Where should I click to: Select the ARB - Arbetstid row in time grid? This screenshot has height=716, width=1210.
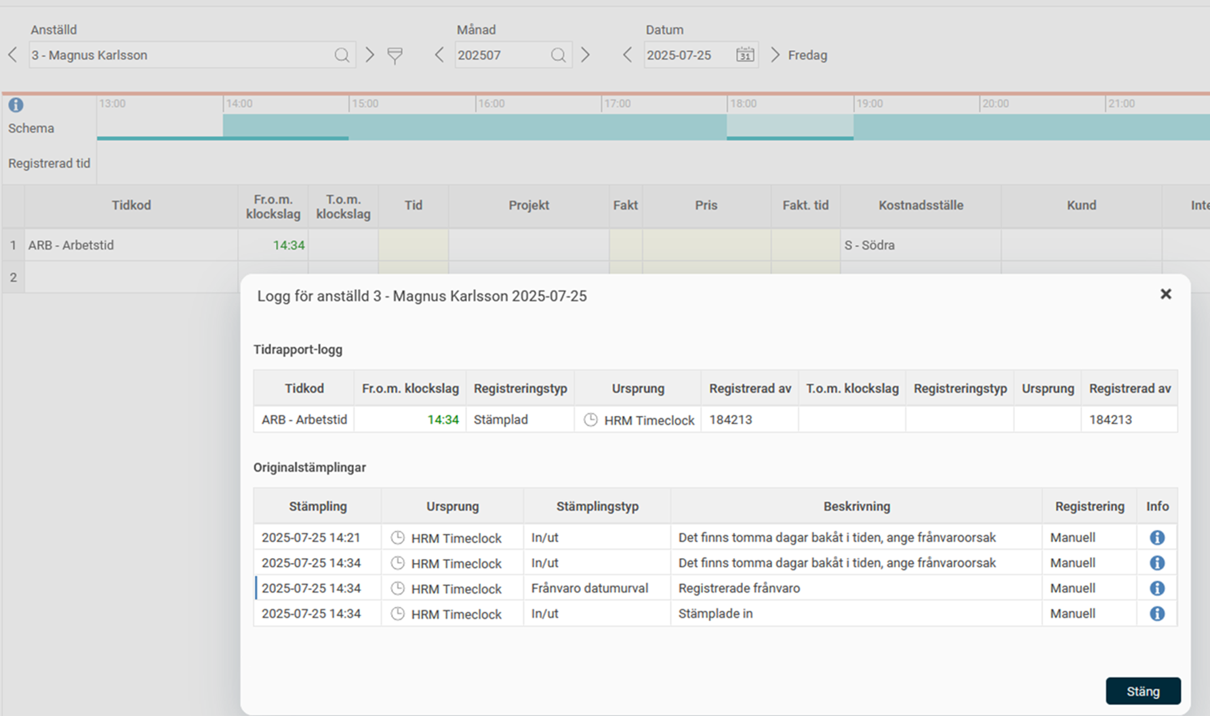(131, 245)
